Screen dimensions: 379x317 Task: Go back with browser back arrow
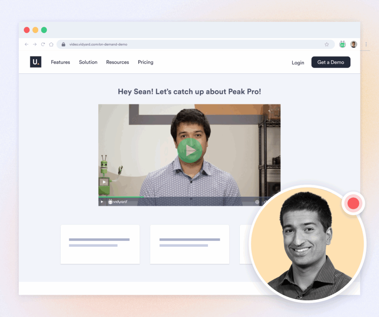click(26, 44)
